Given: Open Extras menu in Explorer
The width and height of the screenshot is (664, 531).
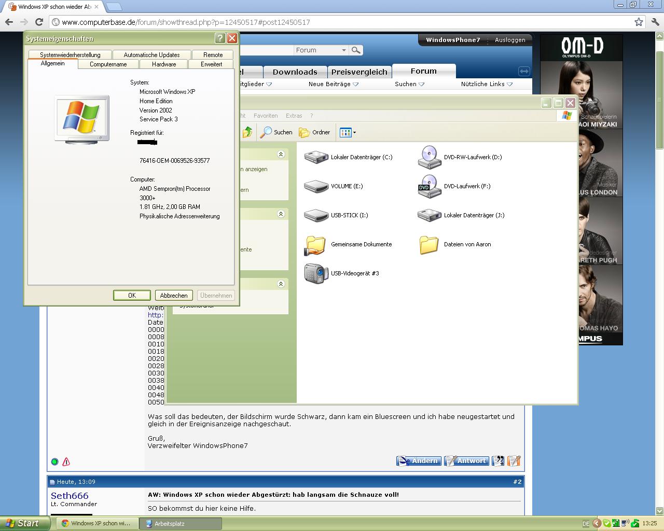Looking at the screenshot, I should 294,116.
